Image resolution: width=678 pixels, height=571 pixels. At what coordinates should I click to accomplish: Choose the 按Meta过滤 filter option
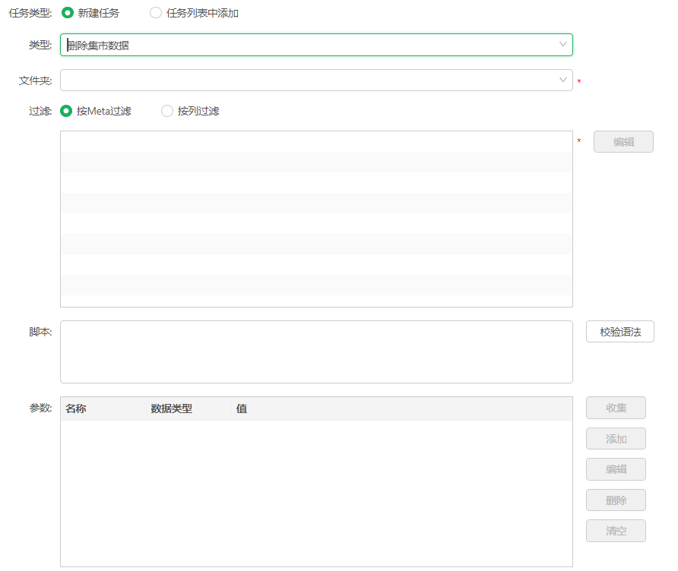click(66, 111)
